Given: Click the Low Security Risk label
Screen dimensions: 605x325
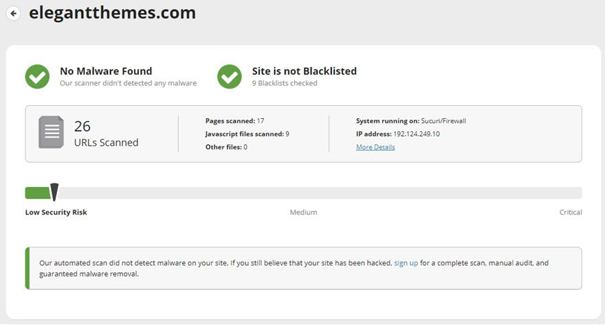Looking at the screenshot, I should (56, 212).
